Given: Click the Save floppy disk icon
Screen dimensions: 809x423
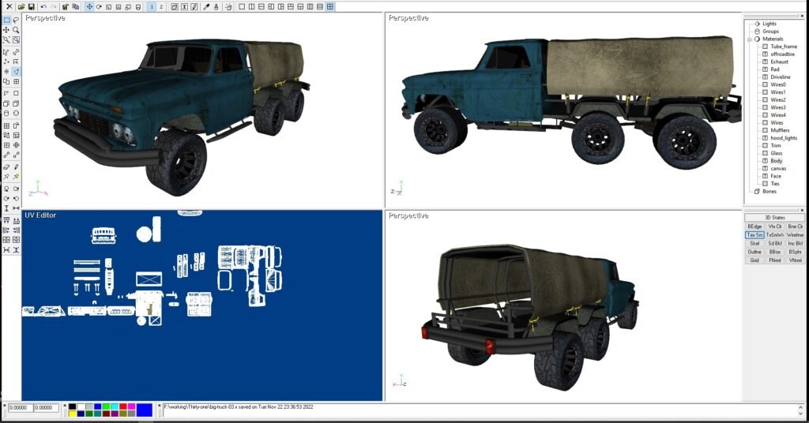Looking at the screenshot, I should click(31, 6).
